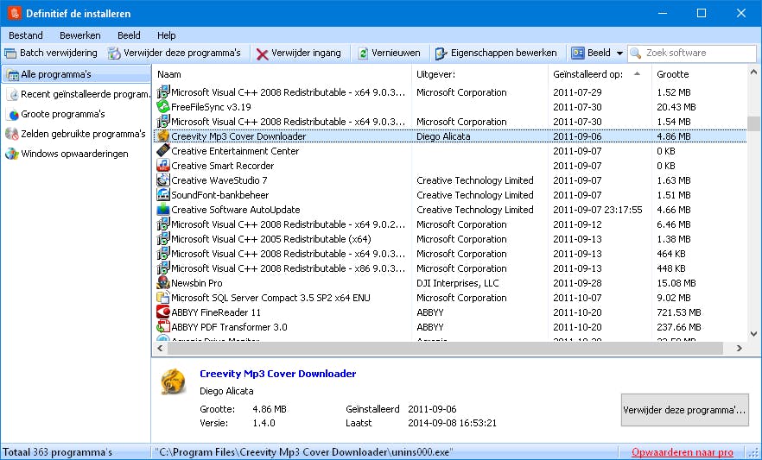Click Vernieuwen toolbar label

[396, 53]
